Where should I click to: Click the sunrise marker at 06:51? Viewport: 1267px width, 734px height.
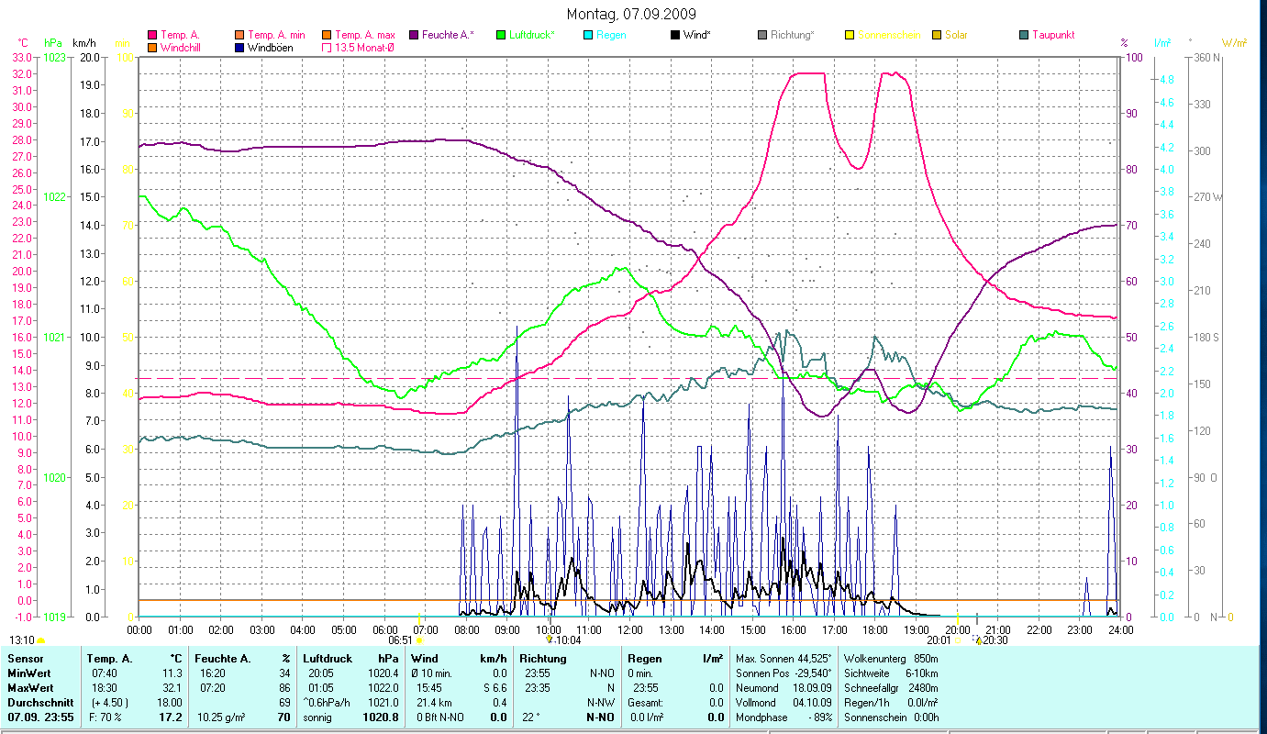419,639
